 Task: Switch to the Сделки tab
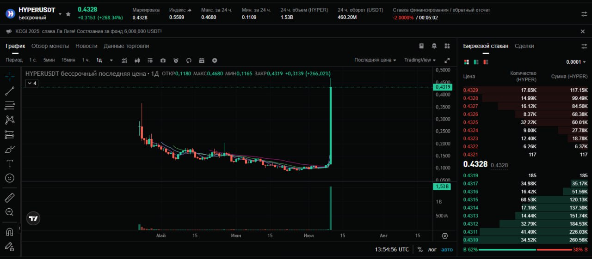pos(524,46)
